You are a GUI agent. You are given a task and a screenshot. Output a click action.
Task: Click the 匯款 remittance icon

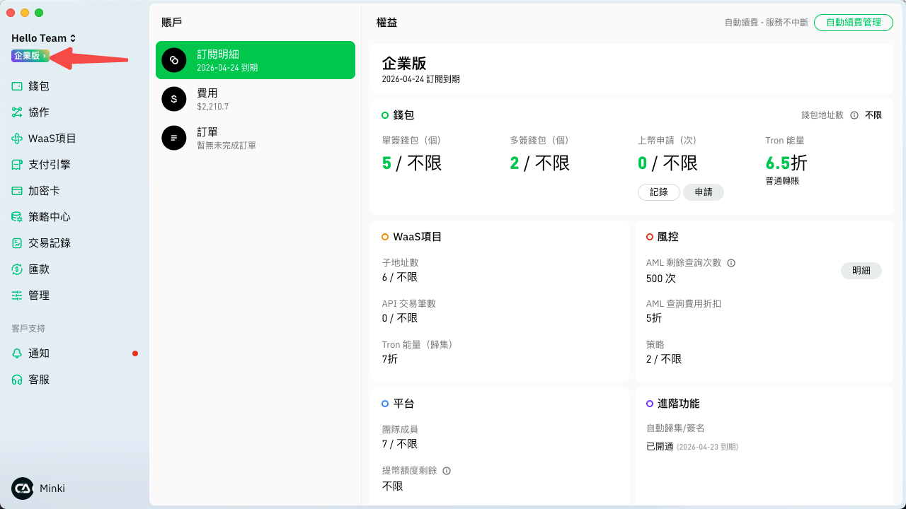coord(17,269)
